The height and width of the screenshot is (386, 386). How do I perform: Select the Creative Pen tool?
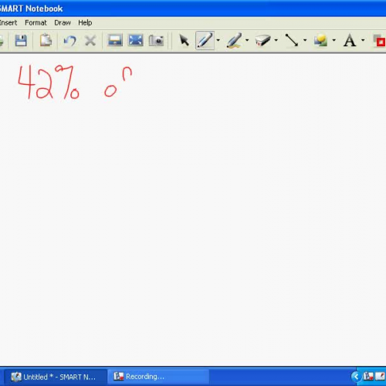(x=234, y=40)
